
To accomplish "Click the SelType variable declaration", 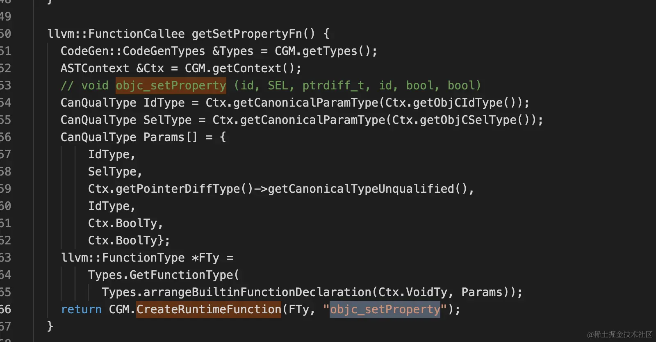I will click(167, 120).
